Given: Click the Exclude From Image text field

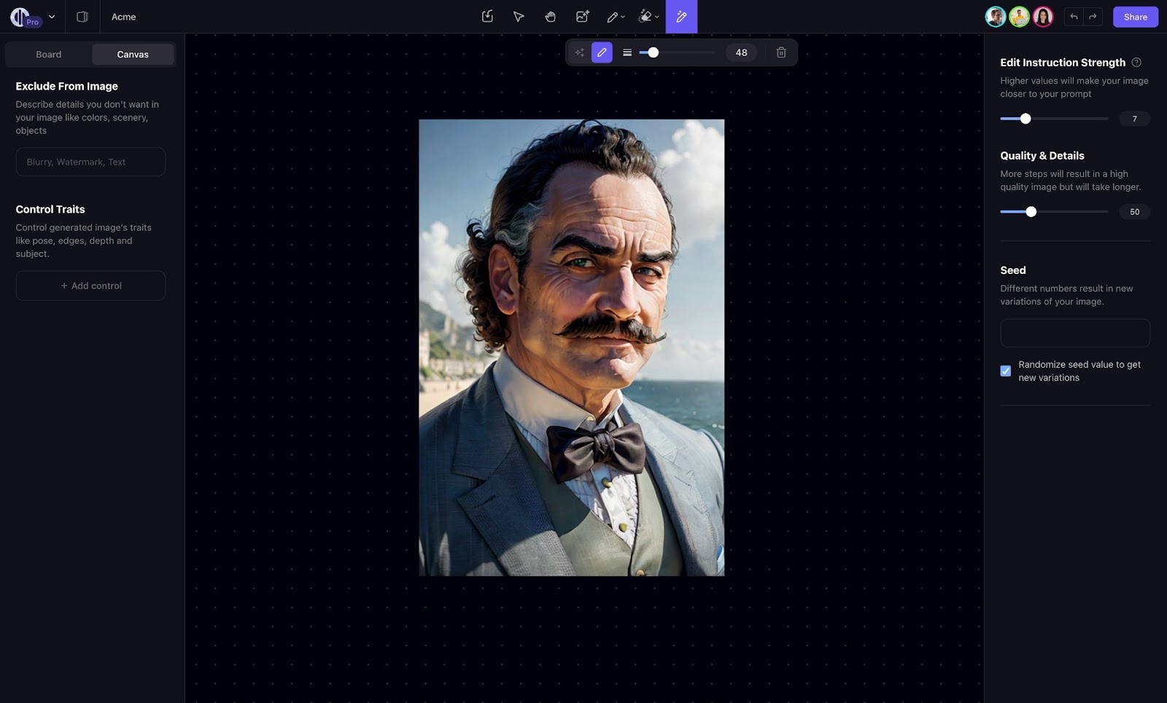Looking at the screenshot, I should [x=90, y=162].
